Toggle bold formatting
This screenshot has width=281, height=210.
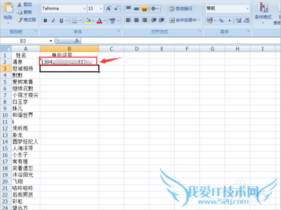tap(46, 20)
